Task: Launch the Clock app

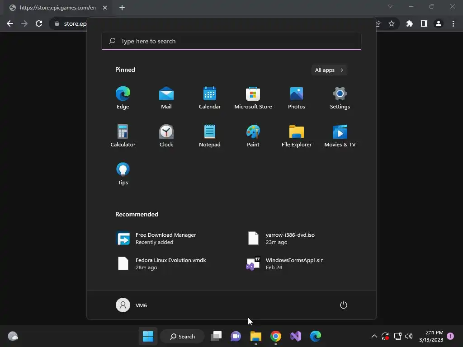Action: coord(166,136)
